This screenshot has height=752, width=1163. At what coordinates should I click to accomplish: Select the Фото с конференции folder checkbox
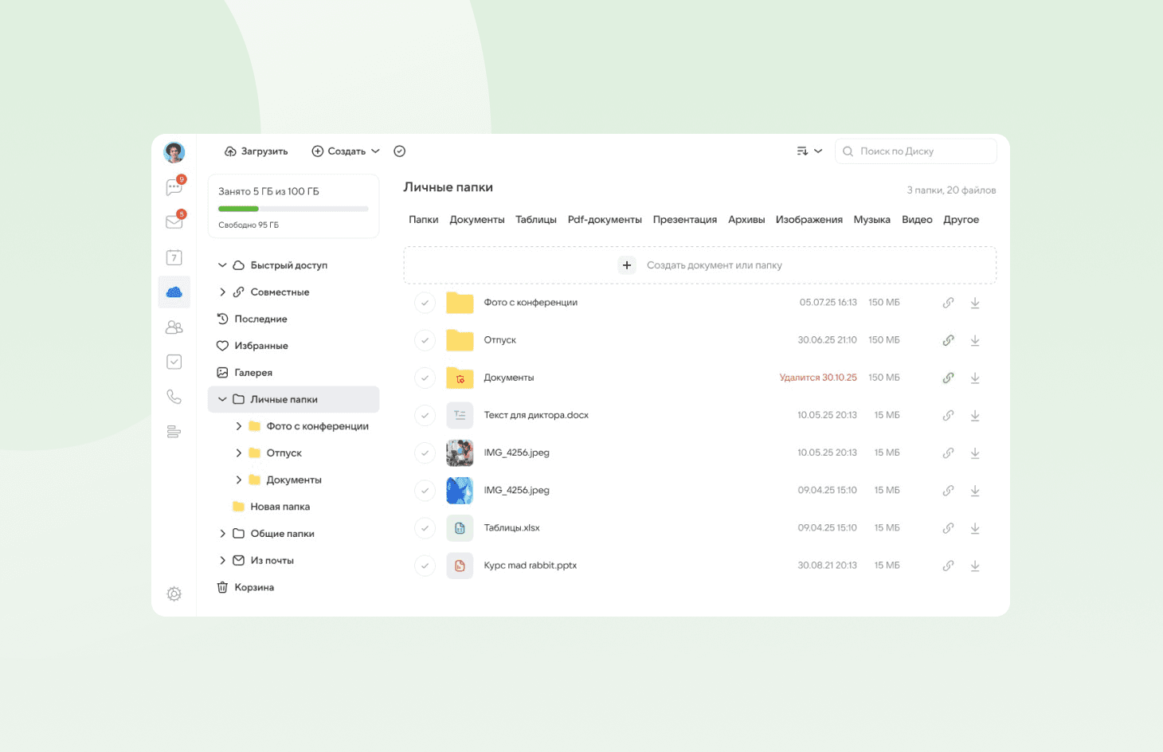click(x=425, y=303)
